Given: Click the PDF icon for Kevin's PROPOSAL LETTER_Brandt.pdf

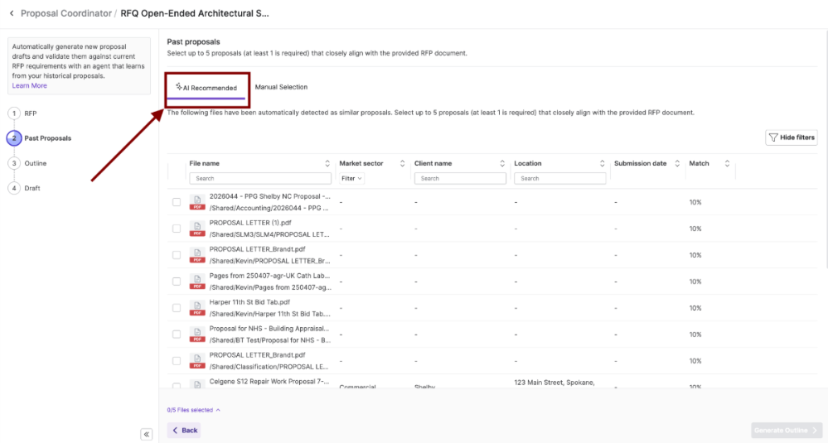Looking at the screenshot, I should pos(197,255).
